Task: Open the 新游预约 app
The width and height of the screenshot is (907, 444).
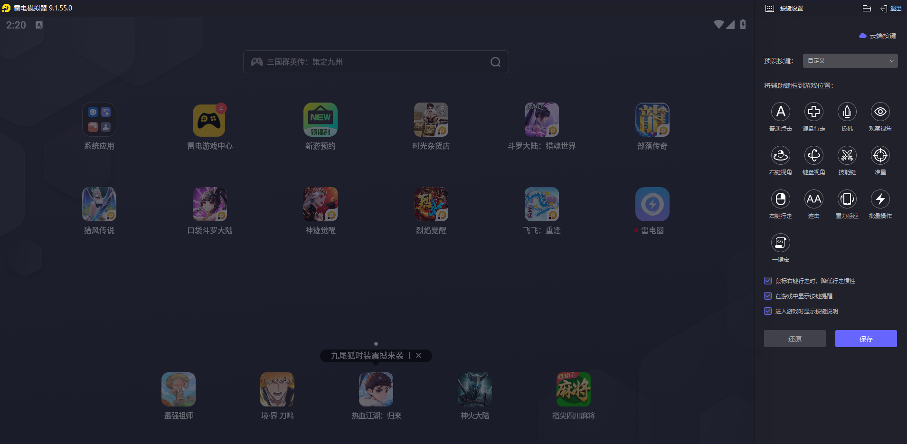Action: pos(321,120)
